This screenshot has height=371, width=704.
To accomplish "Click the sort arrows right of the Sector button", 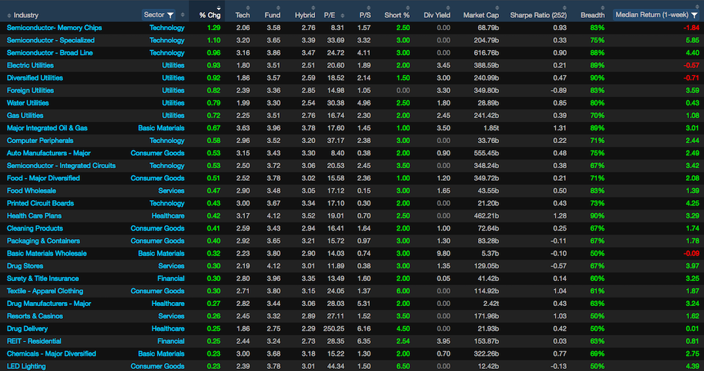I will (x=183, y=15).
